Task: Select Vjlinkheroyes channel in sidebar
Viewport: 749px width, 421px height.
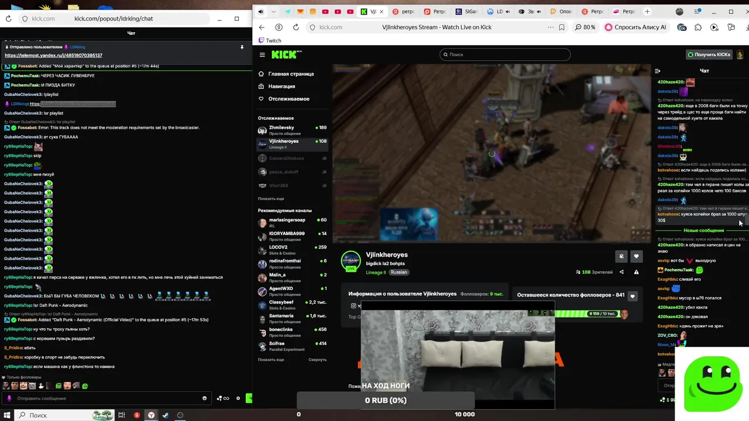Action: [x=292, y=143]
